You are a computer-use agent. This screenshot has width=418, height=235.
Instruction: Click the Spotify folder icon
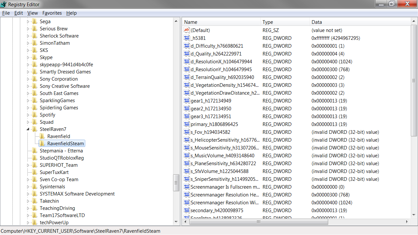coord(35,115)
